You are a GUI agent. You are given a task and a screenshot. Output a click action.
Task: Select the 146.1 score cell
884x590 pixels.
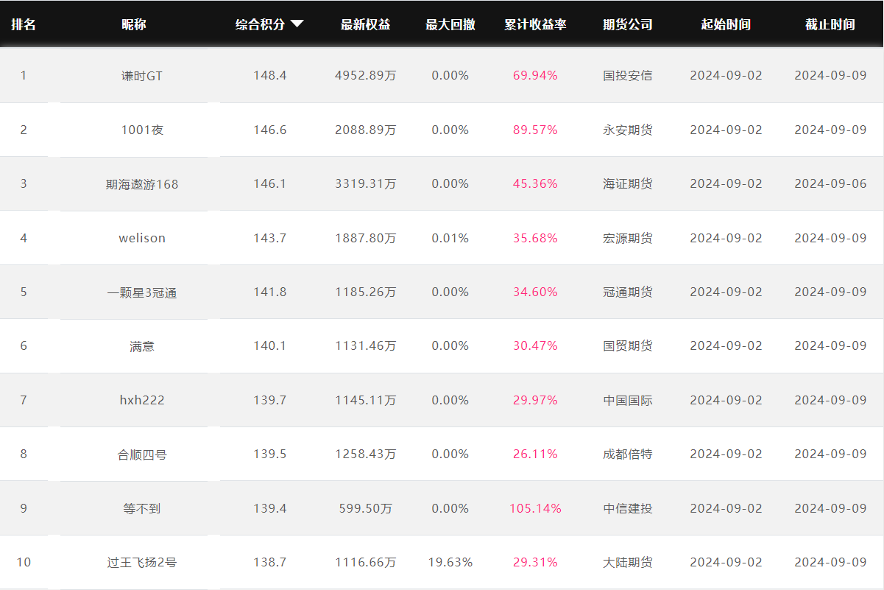tap(269, 183)
